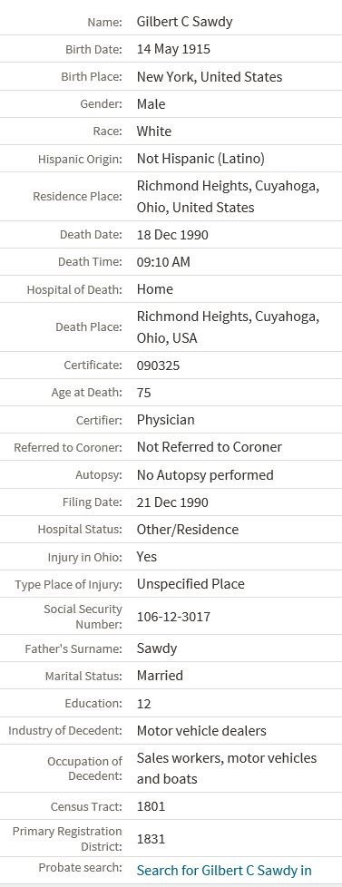Image resolution: width=342 pixels, height=887 pixels.
Task: Select the Occupation of Decedent value text
Action: click(227, 768)
